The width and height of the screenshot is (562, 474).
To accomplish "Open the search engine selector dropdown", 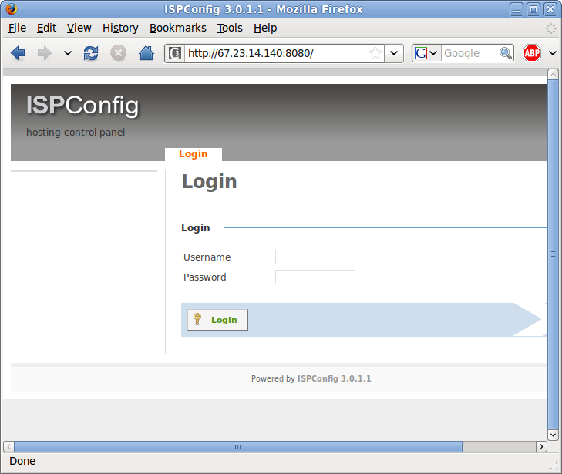I will (x=426, y=53).
